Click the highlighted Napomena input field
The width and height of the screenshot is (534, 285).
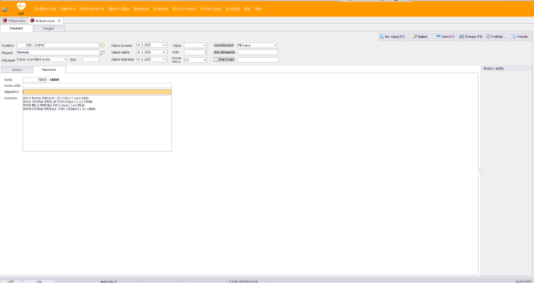[97, 92]
